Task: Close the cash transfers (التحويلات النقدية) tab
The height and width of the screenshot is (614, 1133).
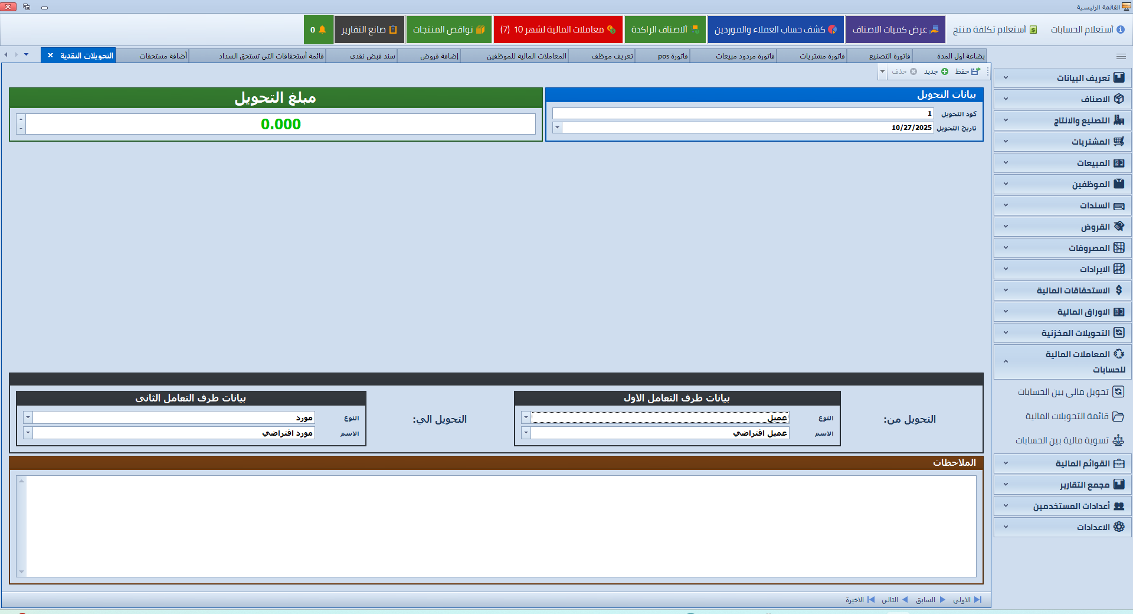Action: pyautogui.click(x=50, y=55)
